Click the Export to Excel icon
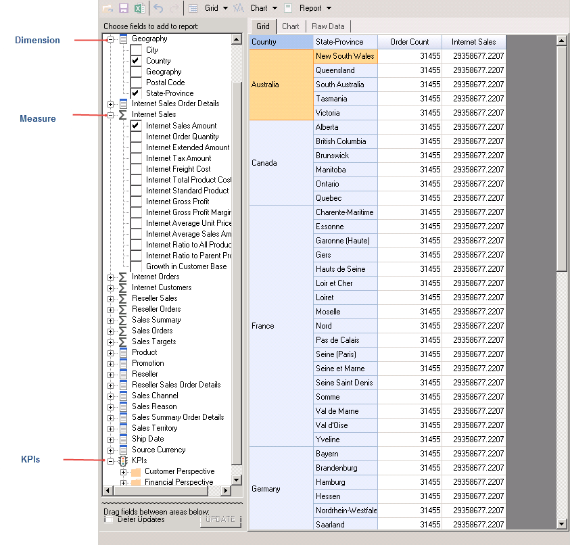The height and width of the screenshot is (545, 570). [139, 8]
